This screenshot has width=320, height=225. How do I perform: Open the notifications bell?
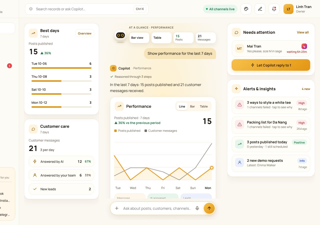click(274, 9)
